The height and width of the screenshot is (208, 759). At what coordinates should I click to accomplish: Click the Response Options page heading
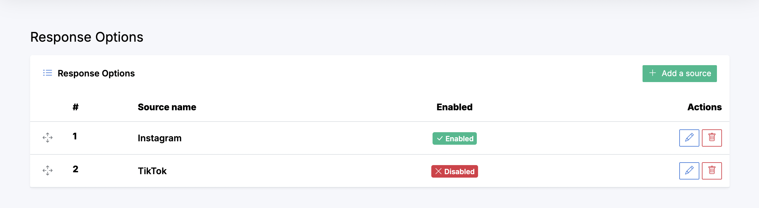point(87,37)
